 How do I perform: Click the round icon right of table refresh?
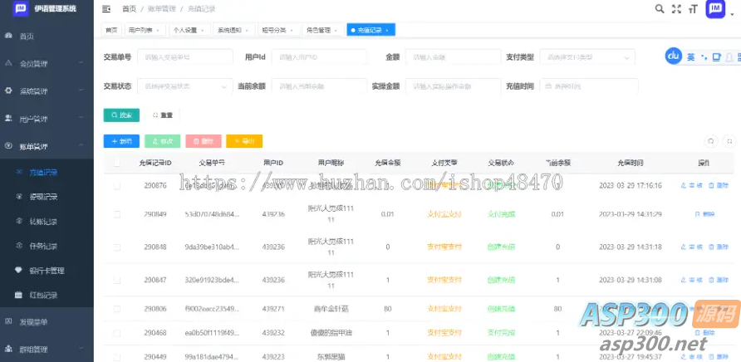pos(729,141)
